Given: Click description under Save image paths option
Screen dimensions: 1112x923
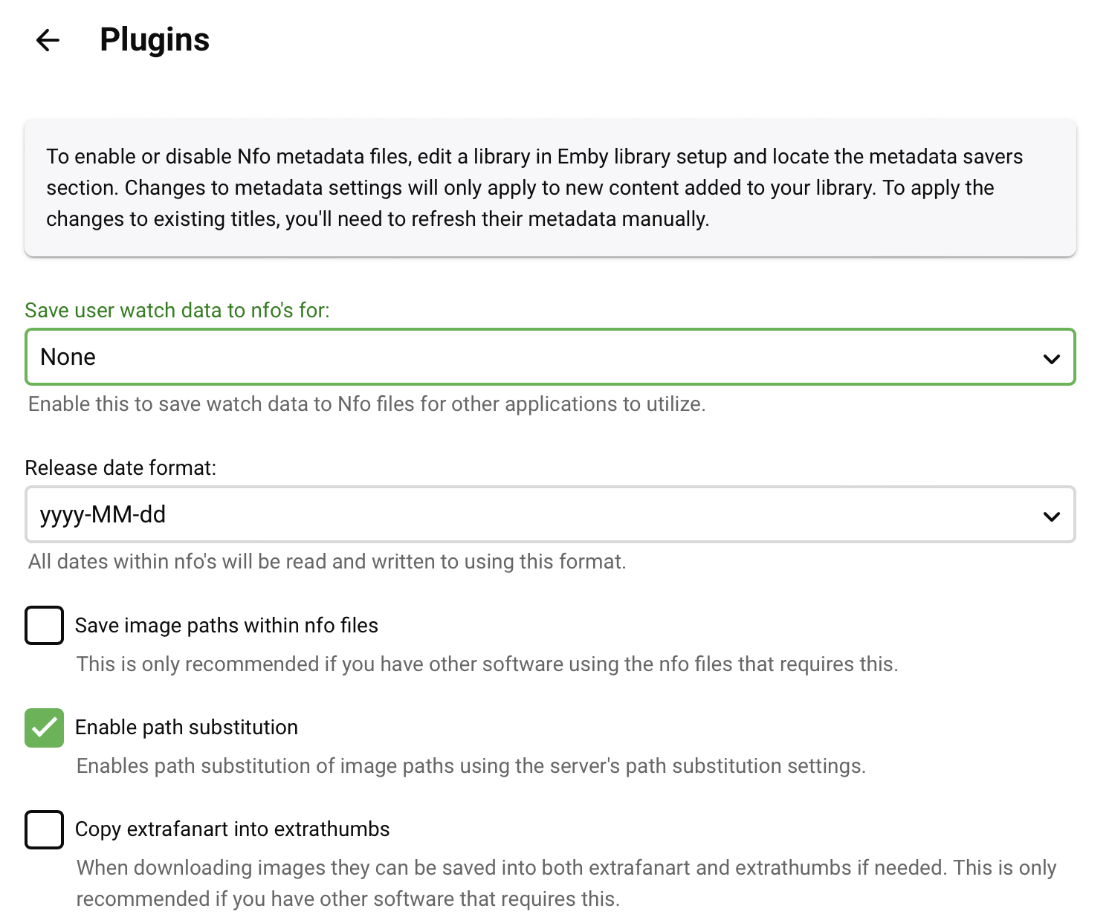Looking at the screenshot, I should (488, 664).
